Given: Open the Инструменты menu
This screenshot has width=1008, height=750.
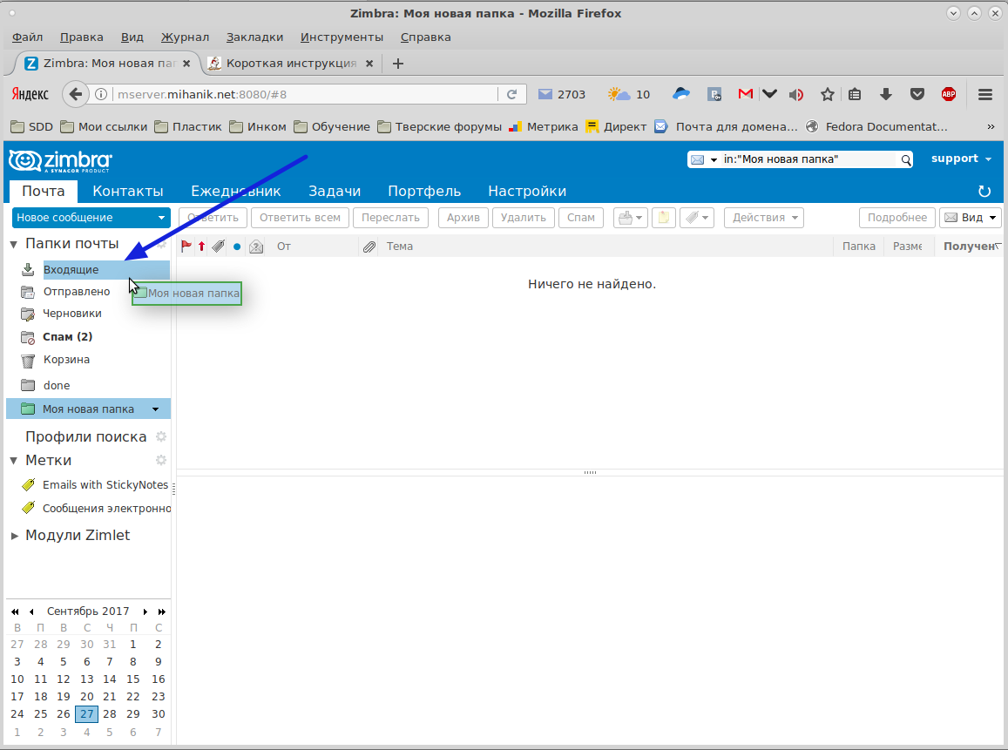Looking at the screenshot, I should click(342, 37).
